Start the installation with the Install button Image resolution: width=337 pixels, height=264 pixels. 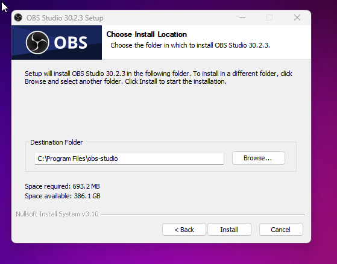click(229, 230)
